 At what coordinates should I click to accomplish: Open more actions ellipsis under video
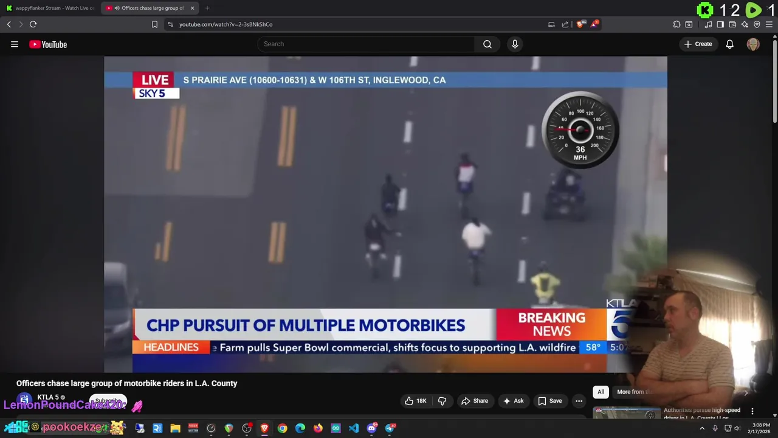click(579, 401)
